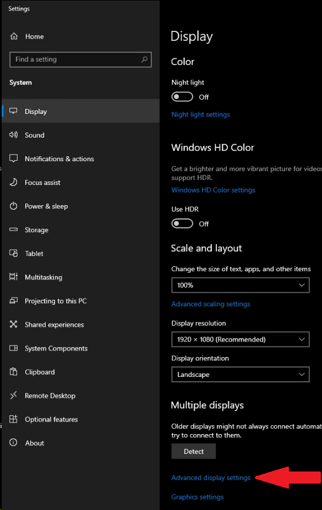Open Advanced display settings link
322x510 pixels.
(211, 478)
